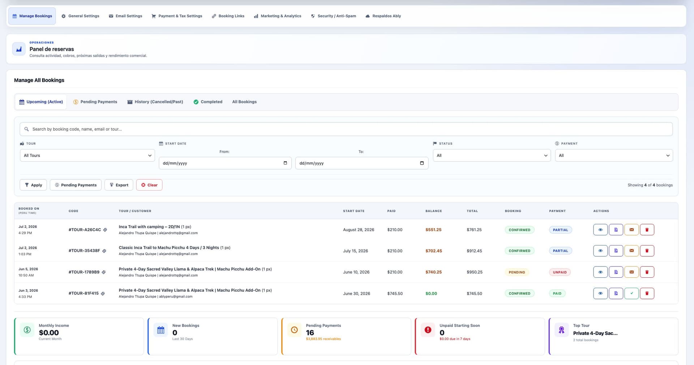Click tag icon beside #TOUR-35438F code
This screenshot has height=365, width=694.
coord(104,251)
